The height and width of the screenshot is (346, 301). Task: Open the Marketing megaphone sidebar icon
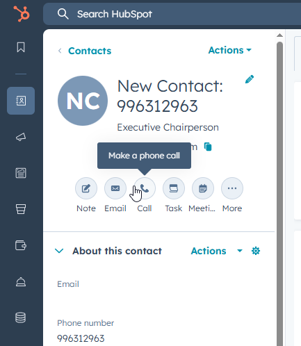click(21, 137)
